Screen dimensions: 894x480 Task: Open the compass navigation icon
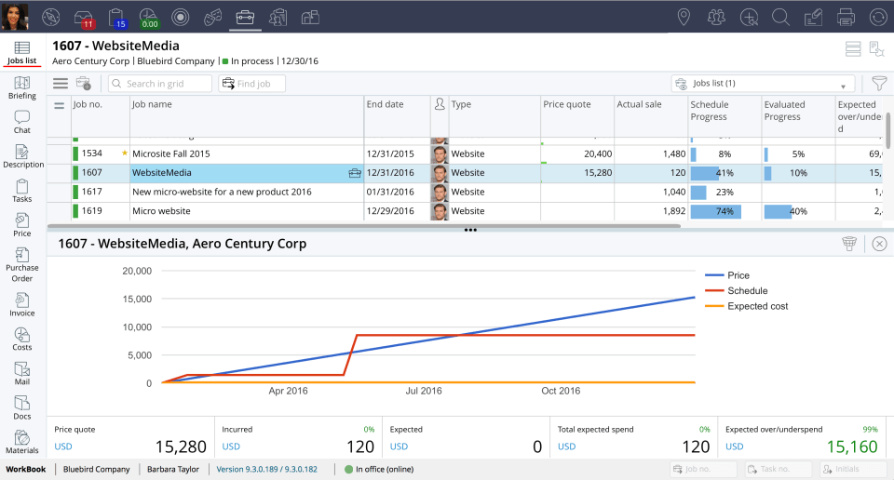coord(50,18)
